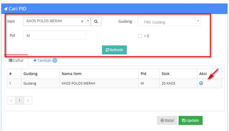Go to pagination page 1
This screenshot has height=131, width=229.
[x=20, y=100]
